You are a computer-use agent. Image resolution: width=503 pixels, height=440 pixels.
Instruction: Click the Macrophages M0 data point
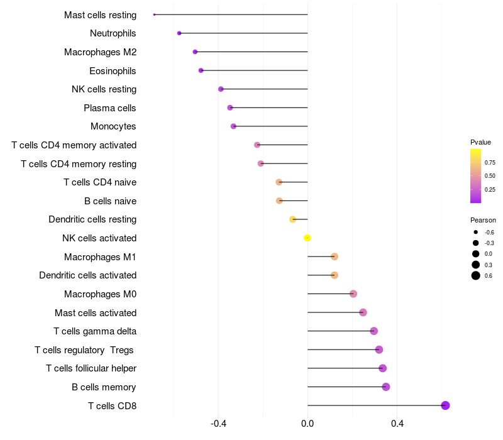coord(353,294)
